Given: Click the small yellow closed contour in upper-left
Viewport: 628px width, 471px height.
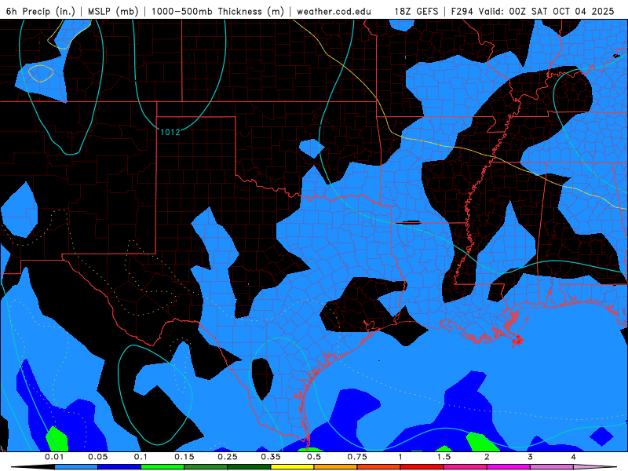Looking at the screenshot, I should [41, 73].
